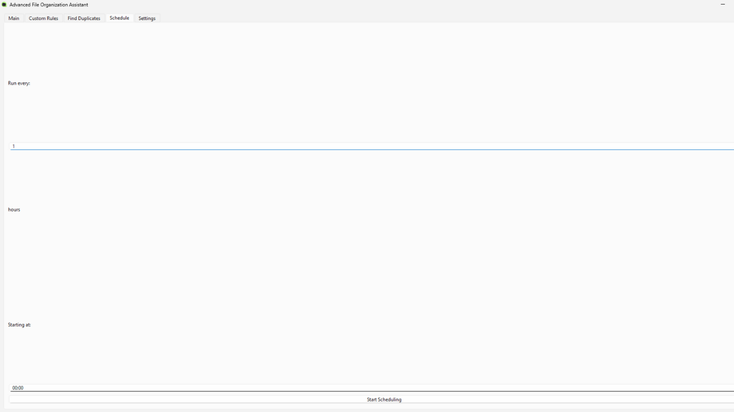Click the "Starting at:" label
The width and height of the screenshot is (734, 412).
point(19,325)
